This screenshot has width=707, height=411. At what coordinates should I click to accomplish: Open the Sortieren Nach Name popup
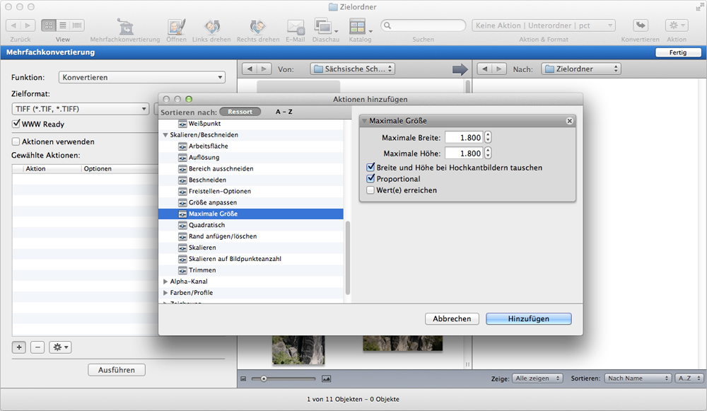(638, 378)
